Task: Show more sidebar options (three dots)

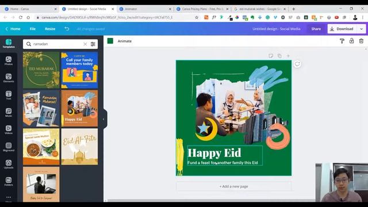Action: [9, 198]
